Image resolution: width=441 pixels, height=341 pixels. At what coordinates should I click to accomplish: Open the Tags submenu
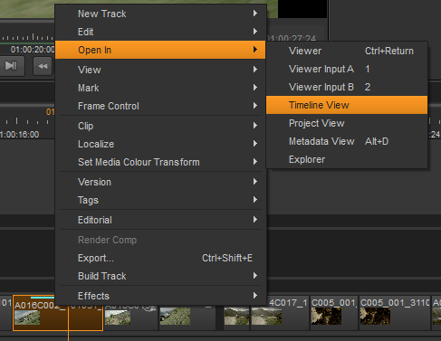point(160,200)
